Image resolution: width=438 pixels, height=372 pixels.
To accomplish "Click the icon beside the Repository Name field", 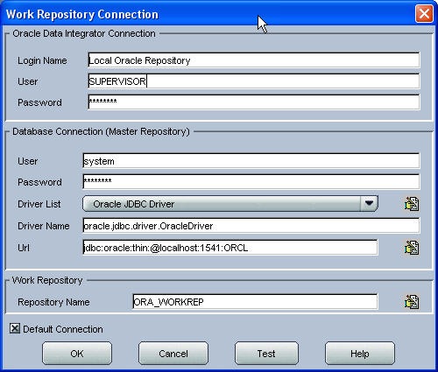I will [412, 302].
